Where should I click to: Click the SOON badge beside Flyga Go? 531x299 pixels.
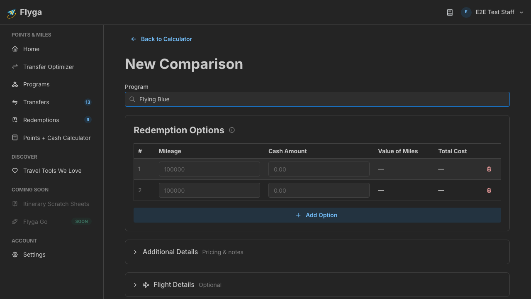click(x=81, y=221)
